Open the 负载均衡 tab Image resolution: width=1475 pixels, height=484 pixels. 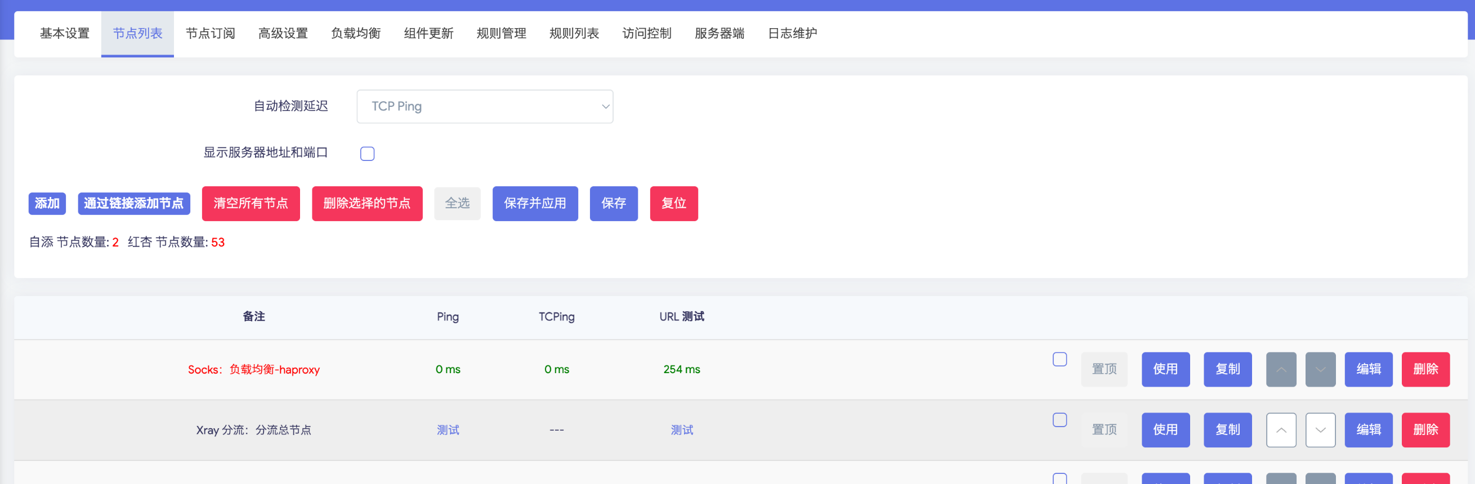[x=356, y=34]
